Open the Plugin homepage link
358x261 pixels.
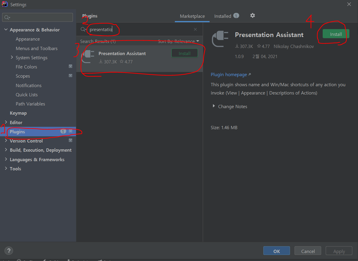[231, 75]
